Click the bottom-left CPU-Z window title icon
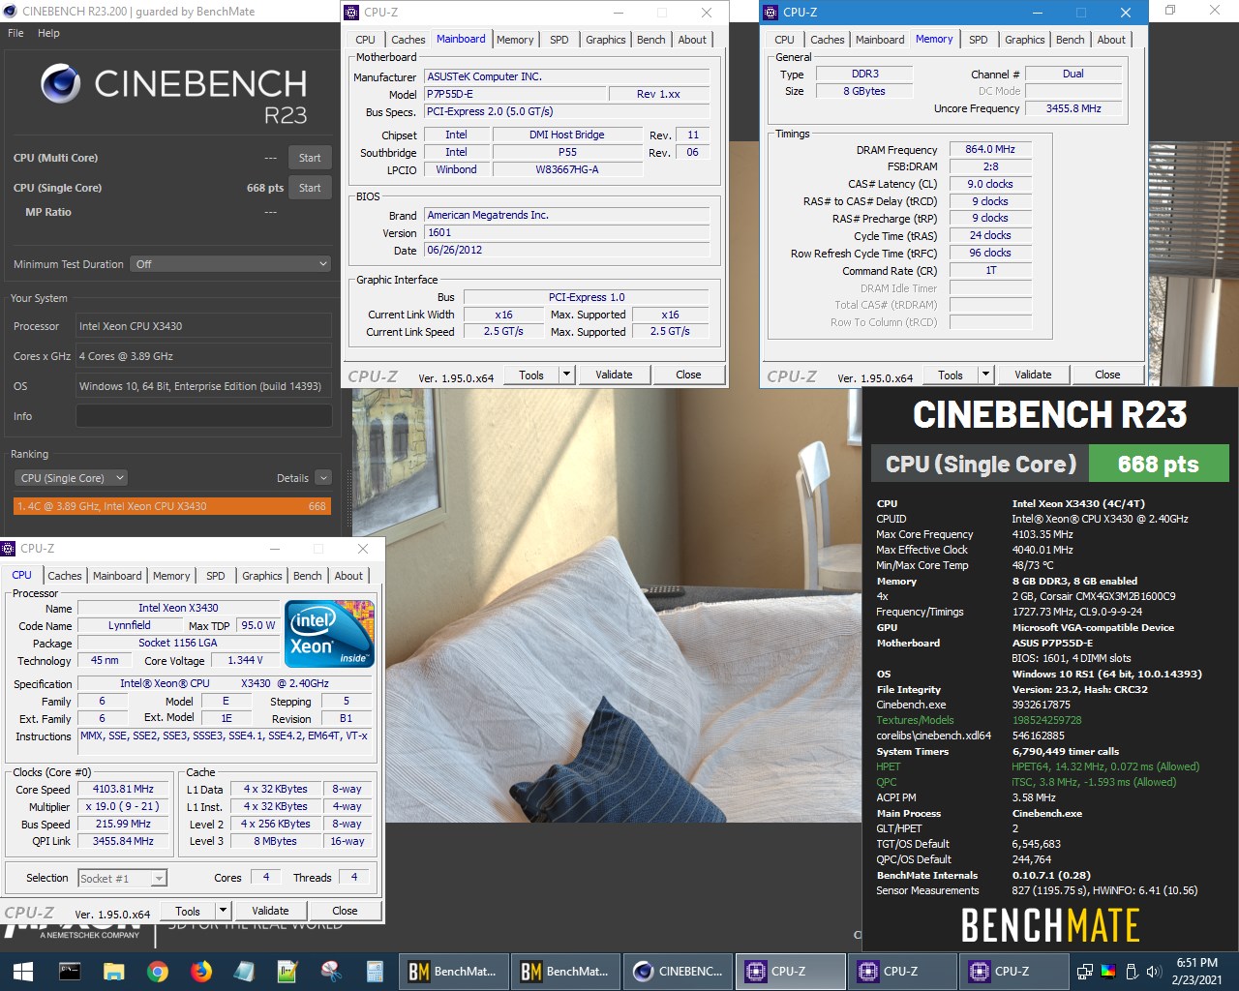 [9, 549]
